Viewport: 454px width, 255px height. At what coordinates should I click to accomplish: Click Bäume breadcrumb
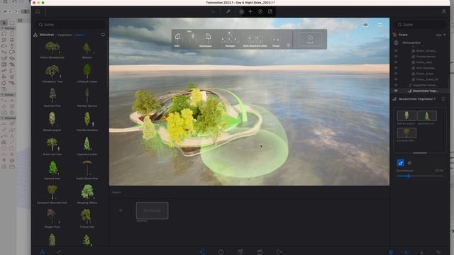click(x=80, y=35)
